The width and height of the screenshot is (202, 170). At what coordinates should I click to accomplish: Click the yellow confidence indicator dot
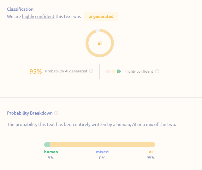[113, 71]
